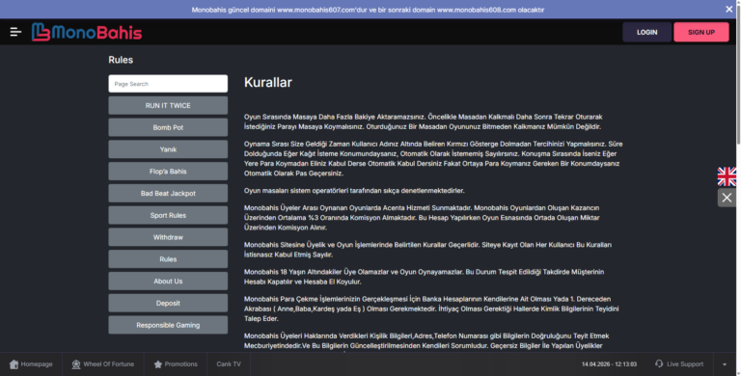This screenshot has width=741, height=376.
Task: Click the Promotions star icon
Action: pyautogui.click(x=158, y=364)
